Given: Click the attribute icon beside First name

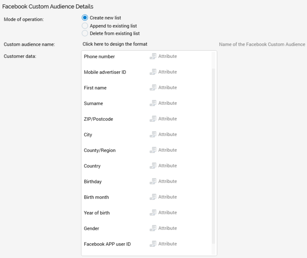Looking at the screenshot, I should pos(153,88).
